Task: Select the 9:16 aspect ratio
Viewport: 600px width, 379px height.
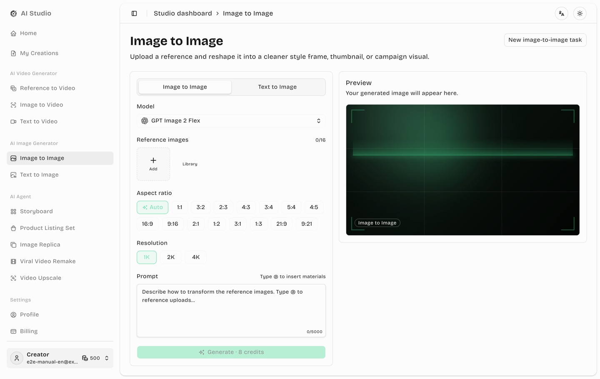Action: (173, 224)
